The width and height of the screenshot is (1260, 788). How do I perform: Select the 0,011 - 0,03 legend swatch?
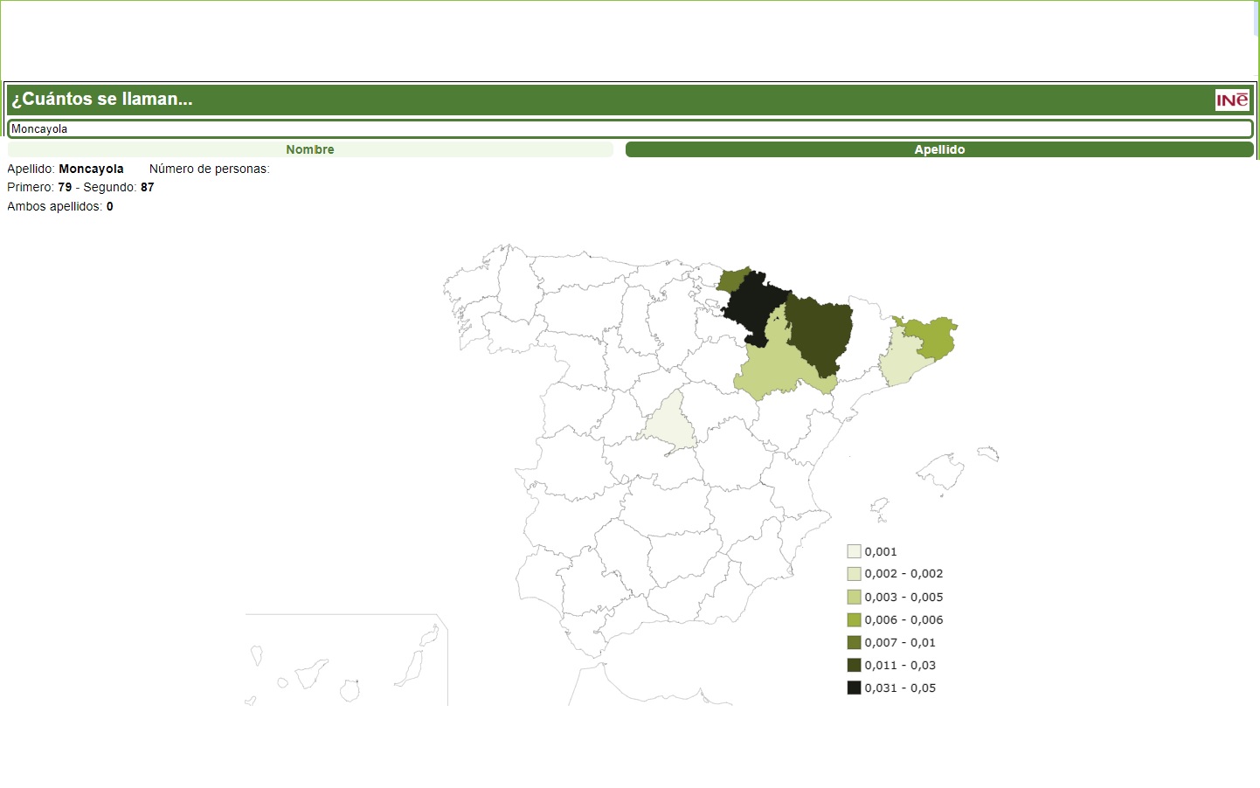click(854, 666)
